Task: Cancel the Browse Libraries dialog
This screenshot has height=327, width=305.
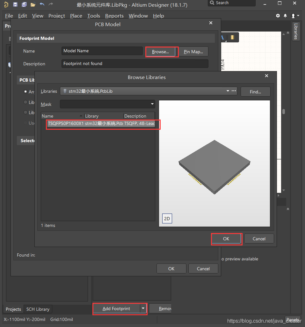Action: 259,239
